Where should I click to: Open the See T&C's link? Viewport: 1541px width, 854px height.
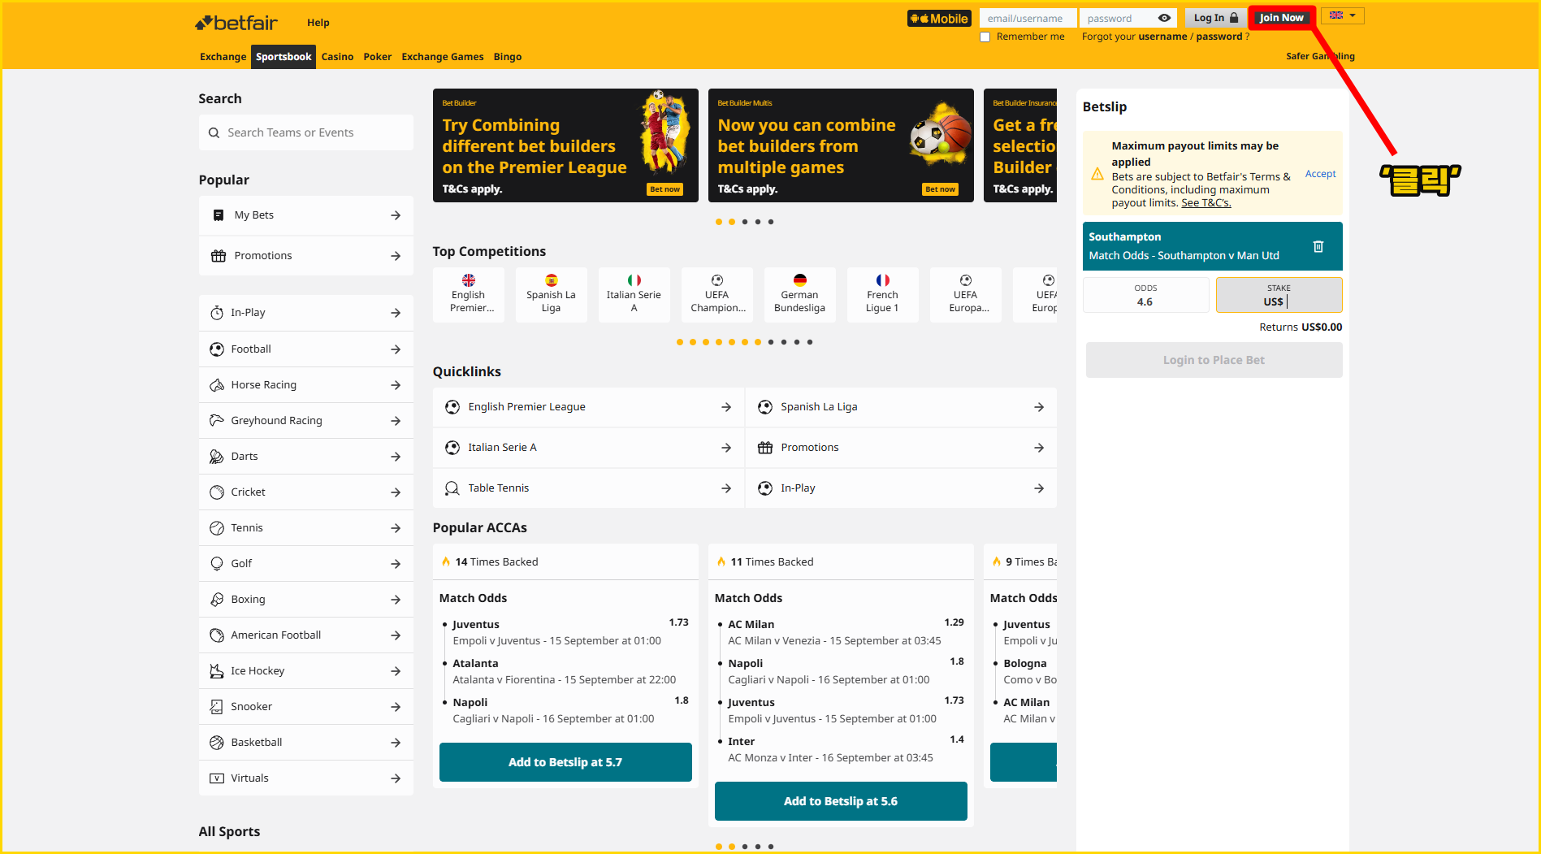click(x=1206, y=203)
